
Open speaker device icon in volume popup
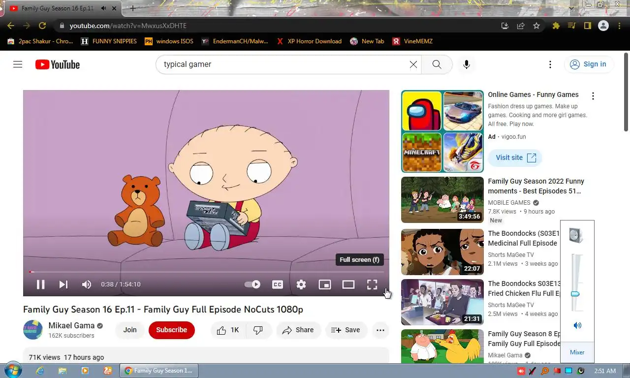coord(576,235)
